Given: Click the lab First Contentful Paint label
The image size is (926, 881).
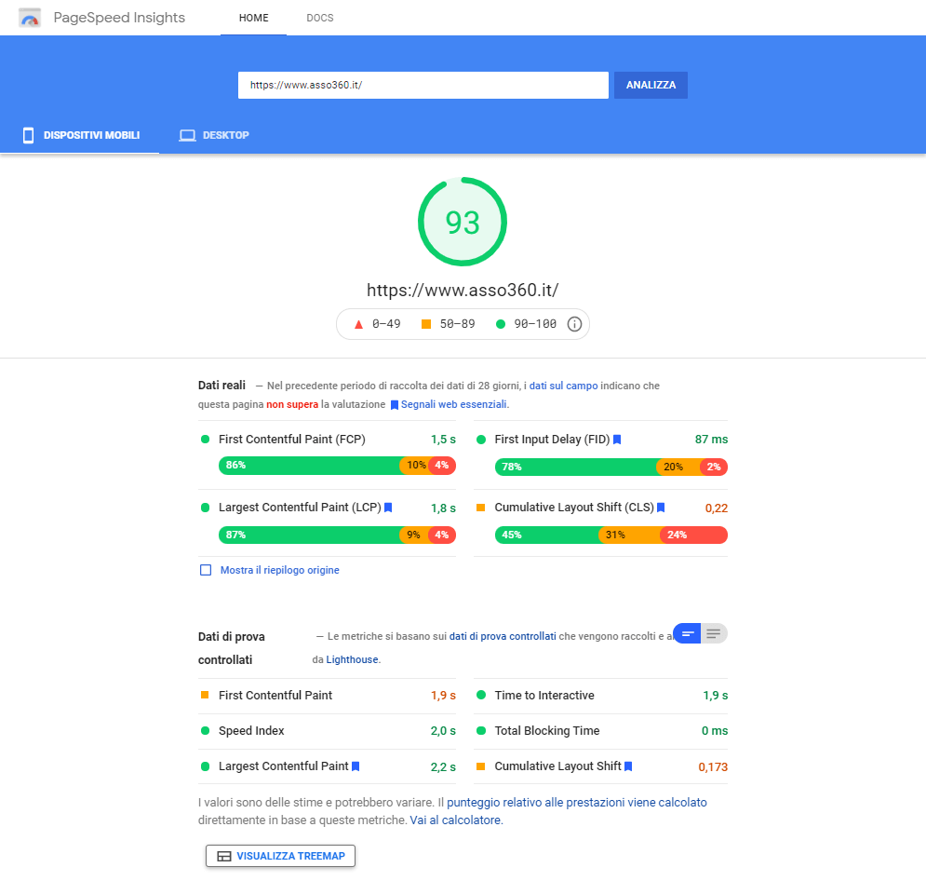Looking at the screenshot, I should coord(275,696).
